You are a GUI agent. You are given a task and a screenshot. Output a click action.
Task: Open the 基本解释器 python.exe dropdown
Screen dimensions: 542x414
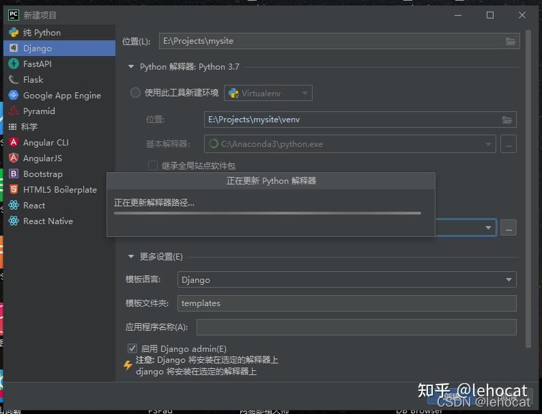point(350,144)
